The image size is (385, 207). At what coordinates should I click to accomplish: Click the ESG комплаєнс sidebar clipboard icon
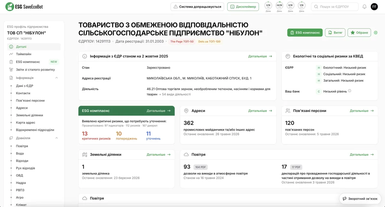pyautogui.click(x=11, y=62)
